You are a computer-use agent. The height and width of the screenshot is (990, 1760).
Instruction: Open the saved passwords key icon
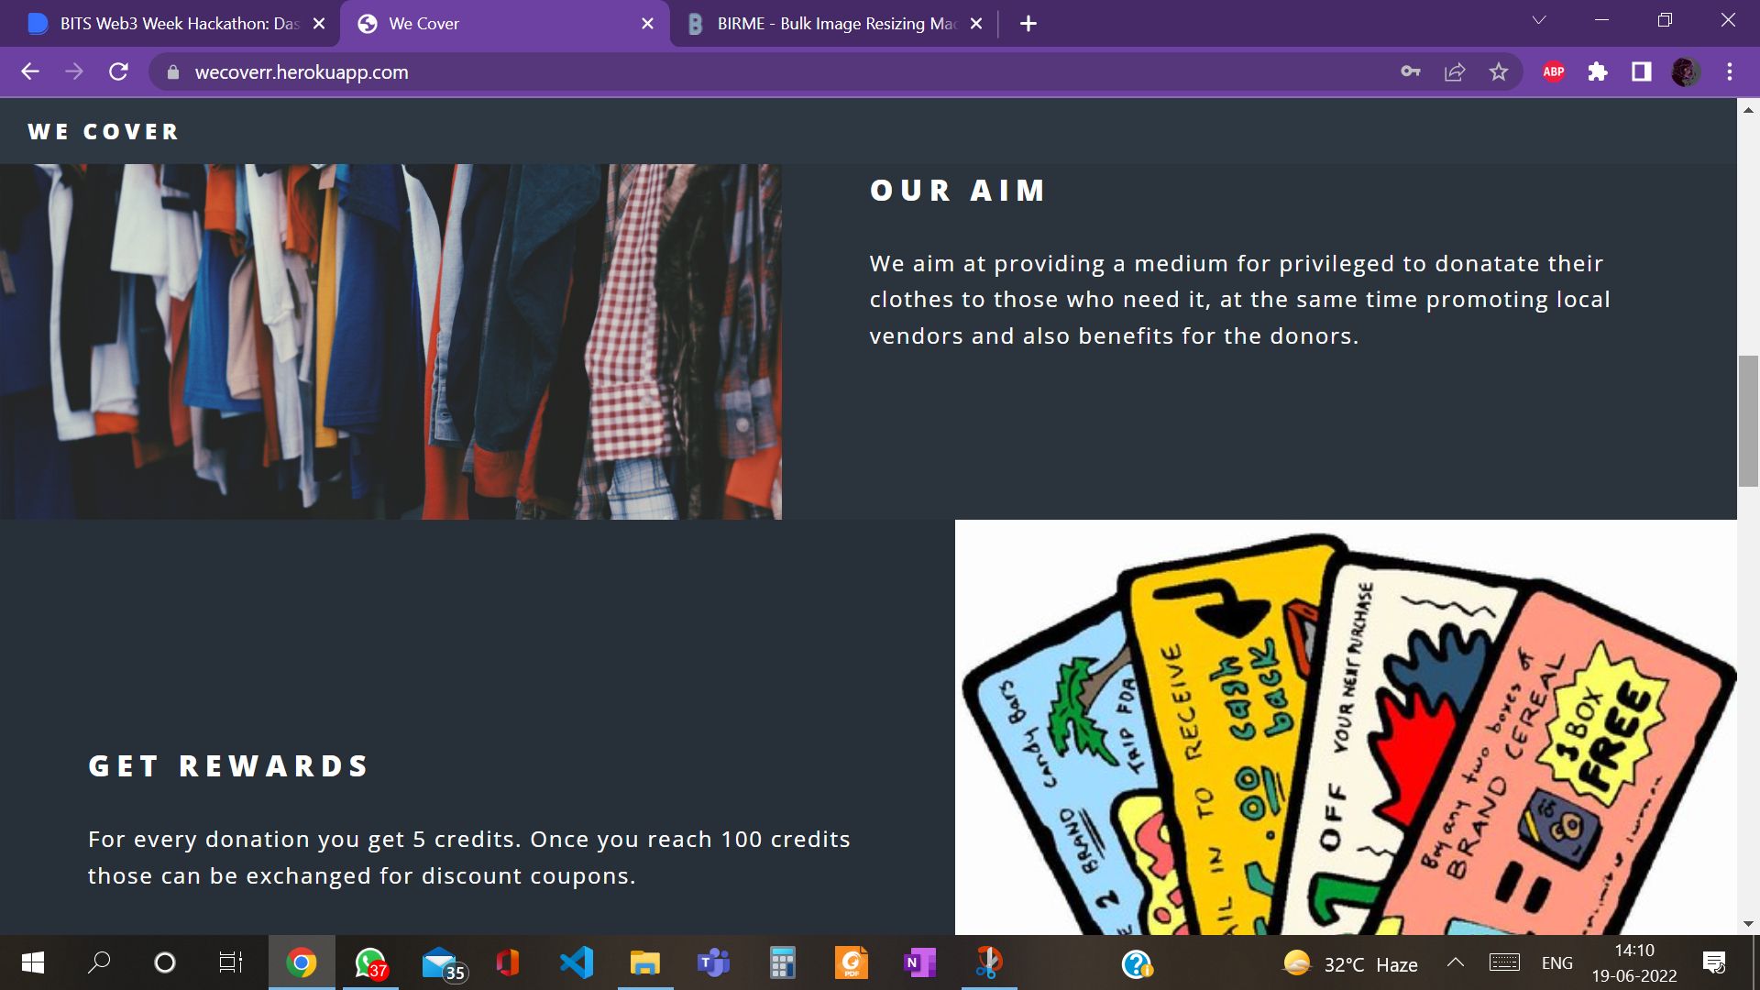tap(1411, 71)
